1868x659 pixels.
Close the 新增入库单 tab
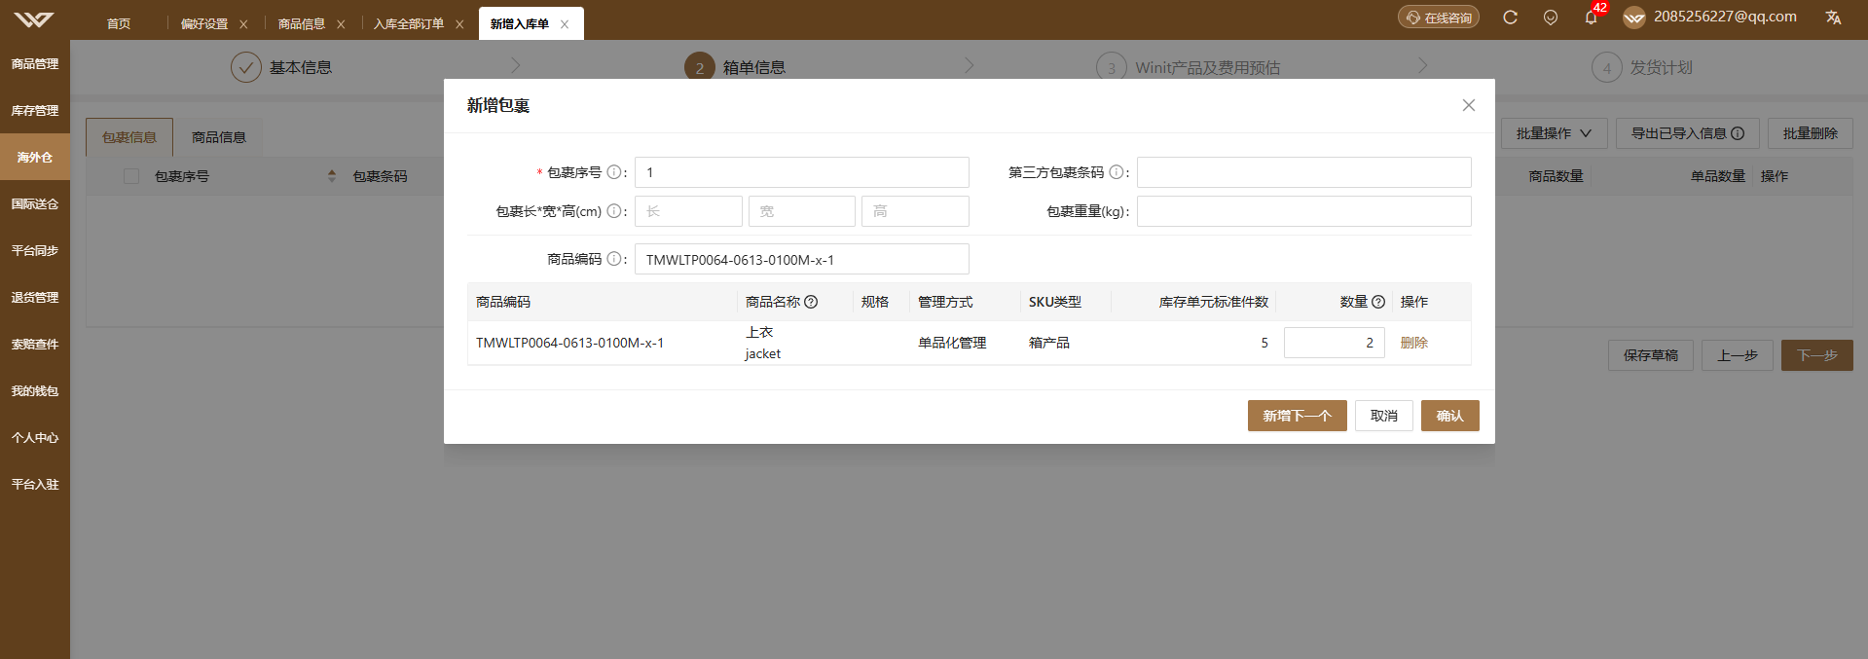point(565,24)
